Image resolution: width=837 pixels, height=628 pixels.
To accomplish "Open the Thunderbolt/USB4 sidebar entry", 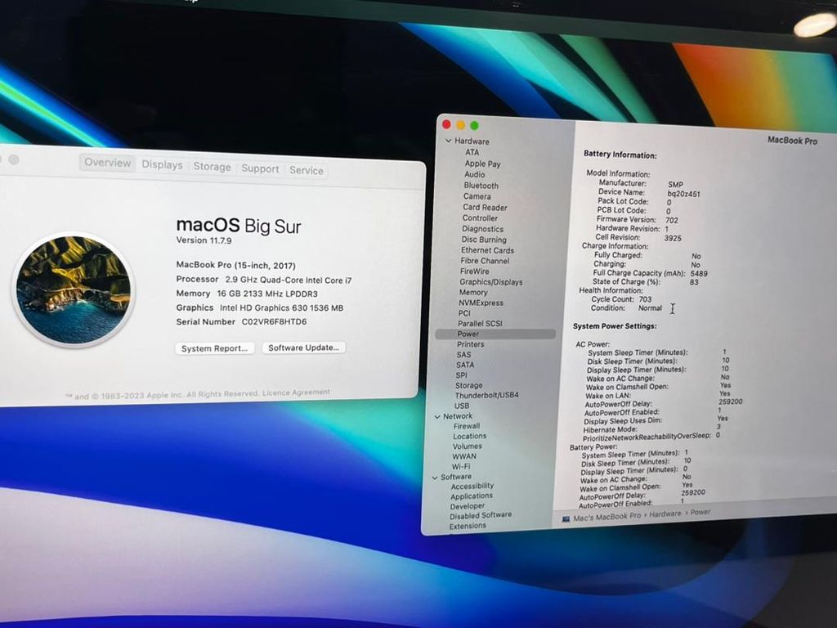I will coord(486,395).
